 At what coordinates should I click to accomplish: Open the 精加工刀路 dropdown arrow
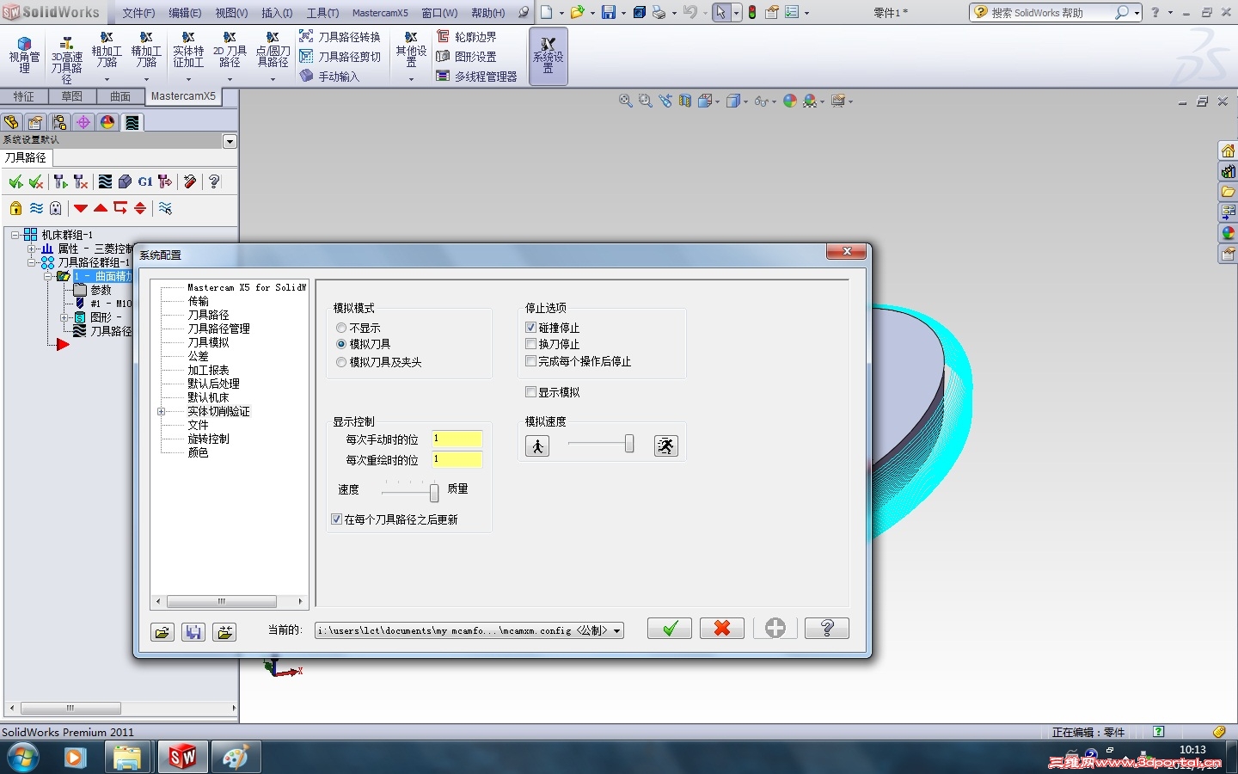click(146, 79)
